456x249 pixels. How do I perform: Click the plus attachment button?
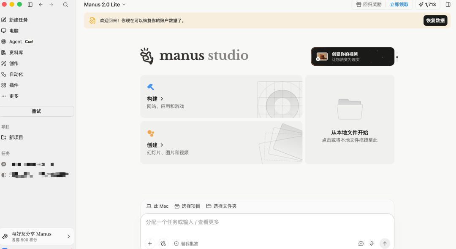[150, 244]
